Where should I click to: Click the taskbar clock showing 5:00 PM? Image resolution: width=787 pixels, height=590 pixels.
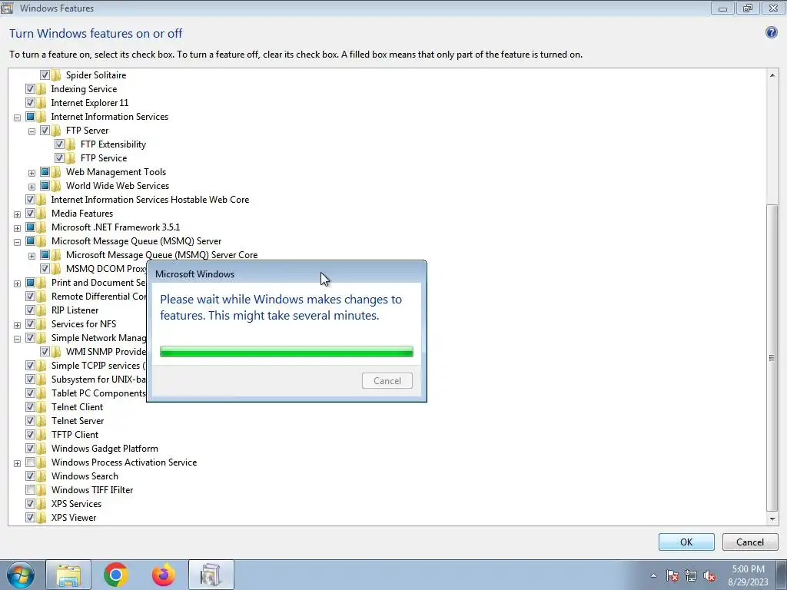pos(748,575)
